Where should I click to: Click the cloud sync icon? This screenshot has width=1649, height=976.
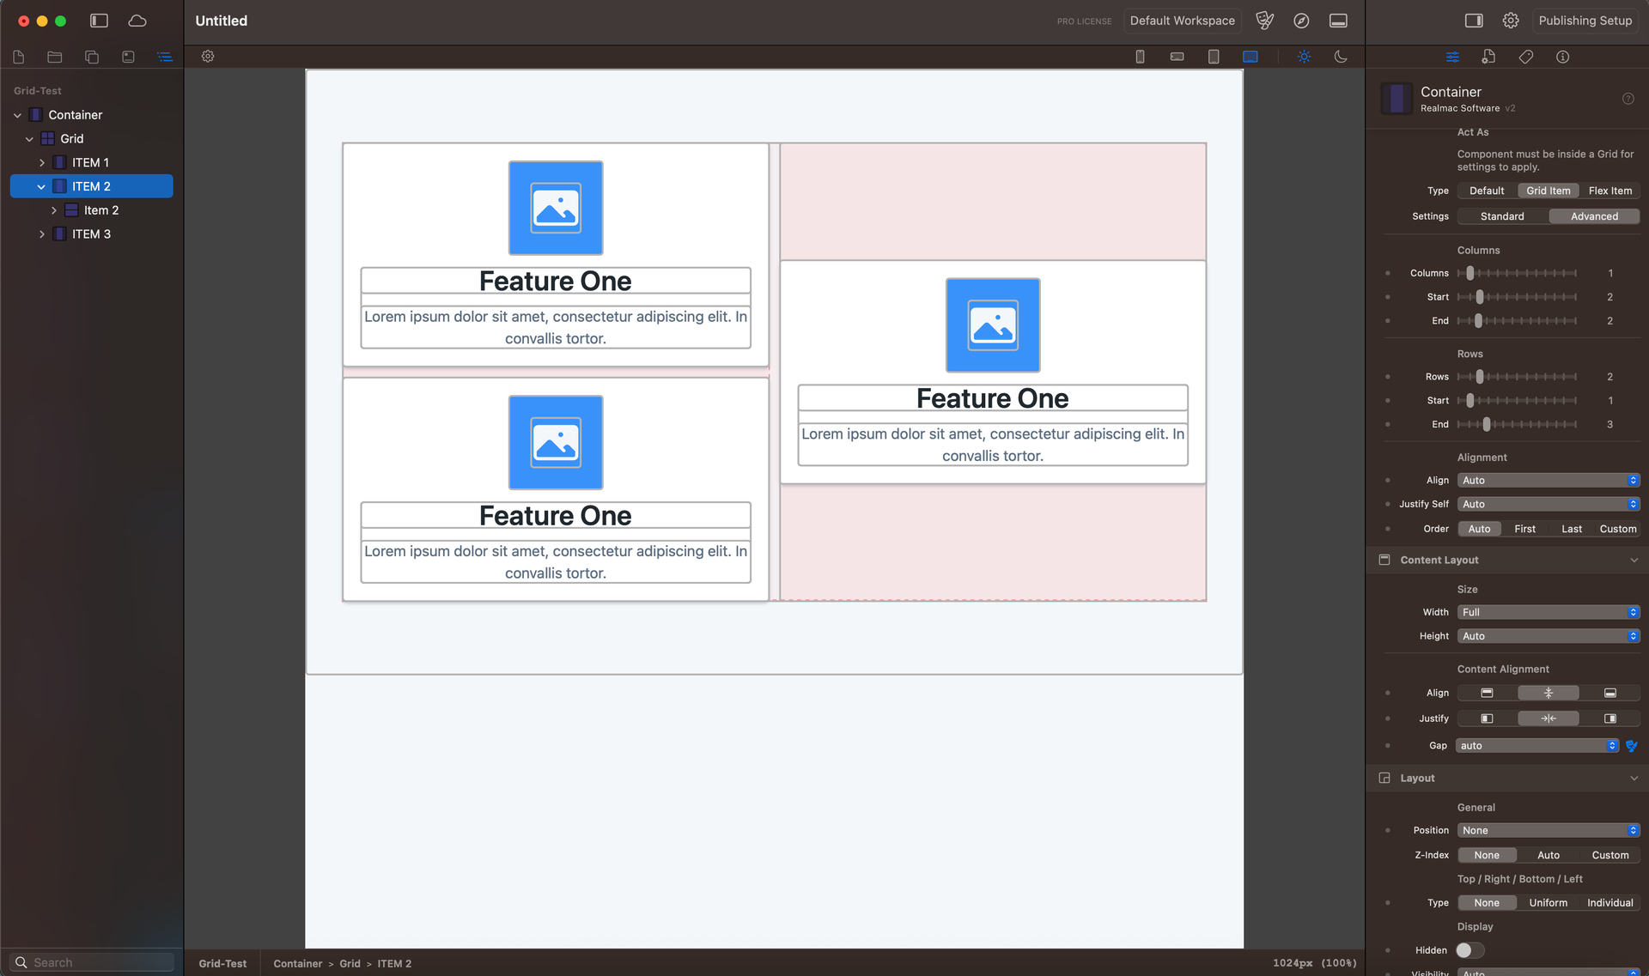coord(137,21)
